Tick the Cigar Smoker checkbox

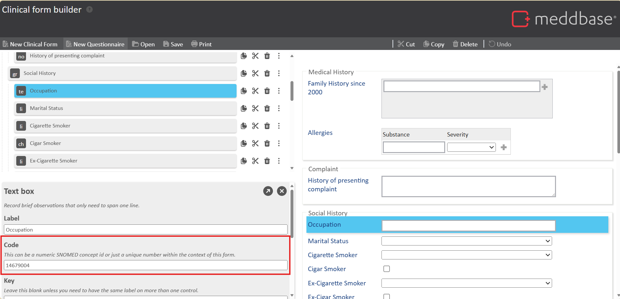click(x=387, y=269)
